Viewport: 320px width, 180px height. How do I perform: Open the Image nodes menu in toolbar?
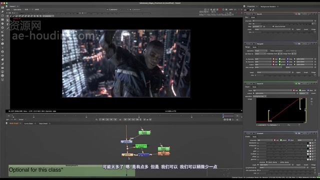(x=2, y=7)
